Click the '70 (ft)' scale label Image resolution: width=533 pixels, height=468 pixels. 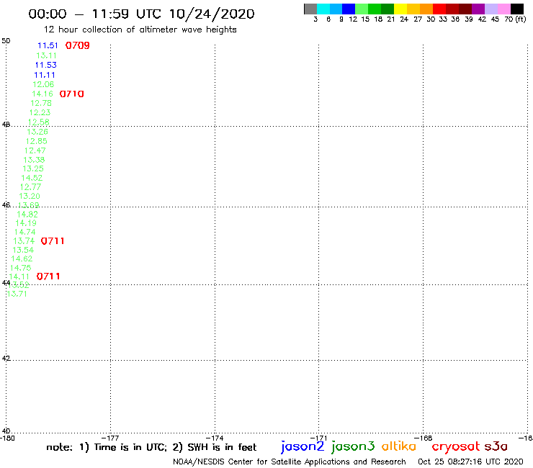point(515,19)
